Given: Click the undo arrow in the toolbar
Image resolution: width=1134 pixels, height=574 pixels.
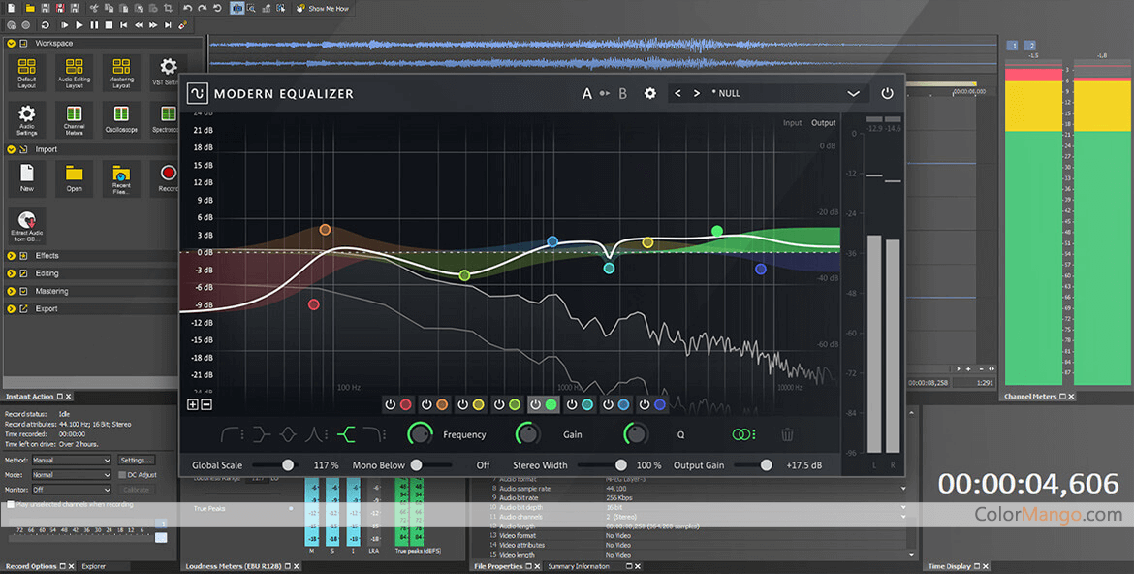Looking at the screenshot, I should point(187,8).
